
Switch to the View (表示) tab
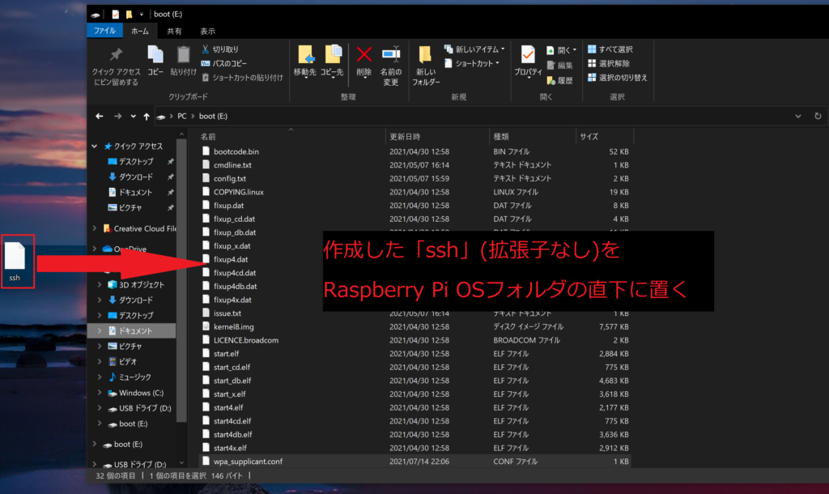[208, 32]
